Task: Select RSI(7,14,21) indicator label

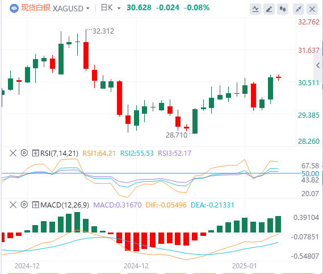Action: click(60, 153)
